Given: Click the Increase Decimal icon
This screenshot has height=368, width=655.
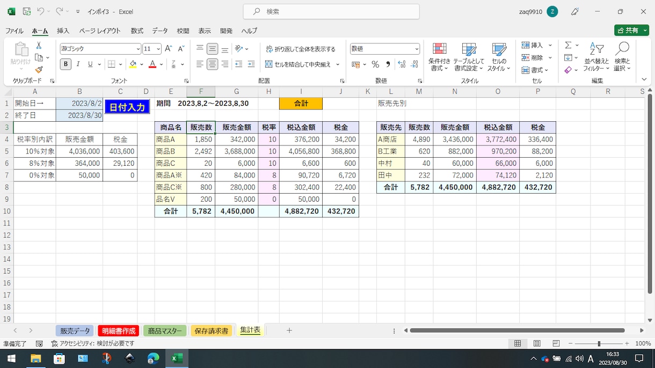Looking at the screenshot, I should pos(402,64).
